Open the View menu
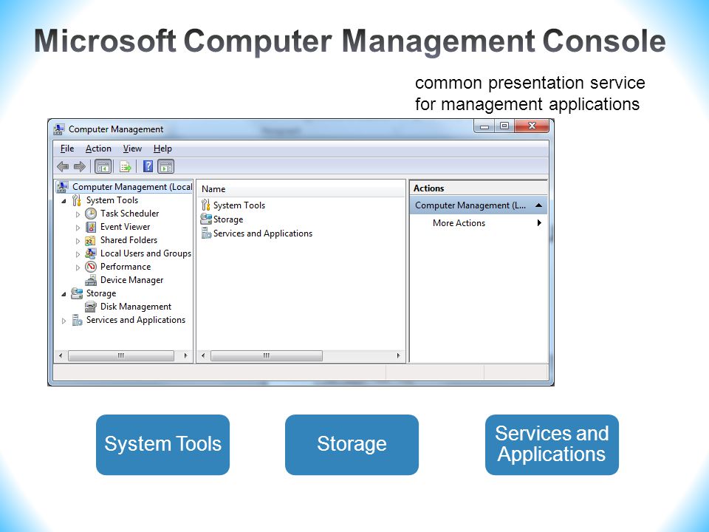This screenshot has height=532, width=709. pos(132,149)
